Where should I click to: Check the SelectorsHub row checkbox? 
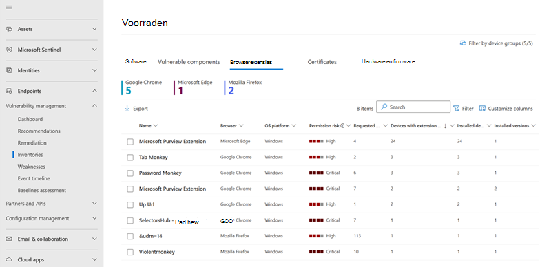130,221
